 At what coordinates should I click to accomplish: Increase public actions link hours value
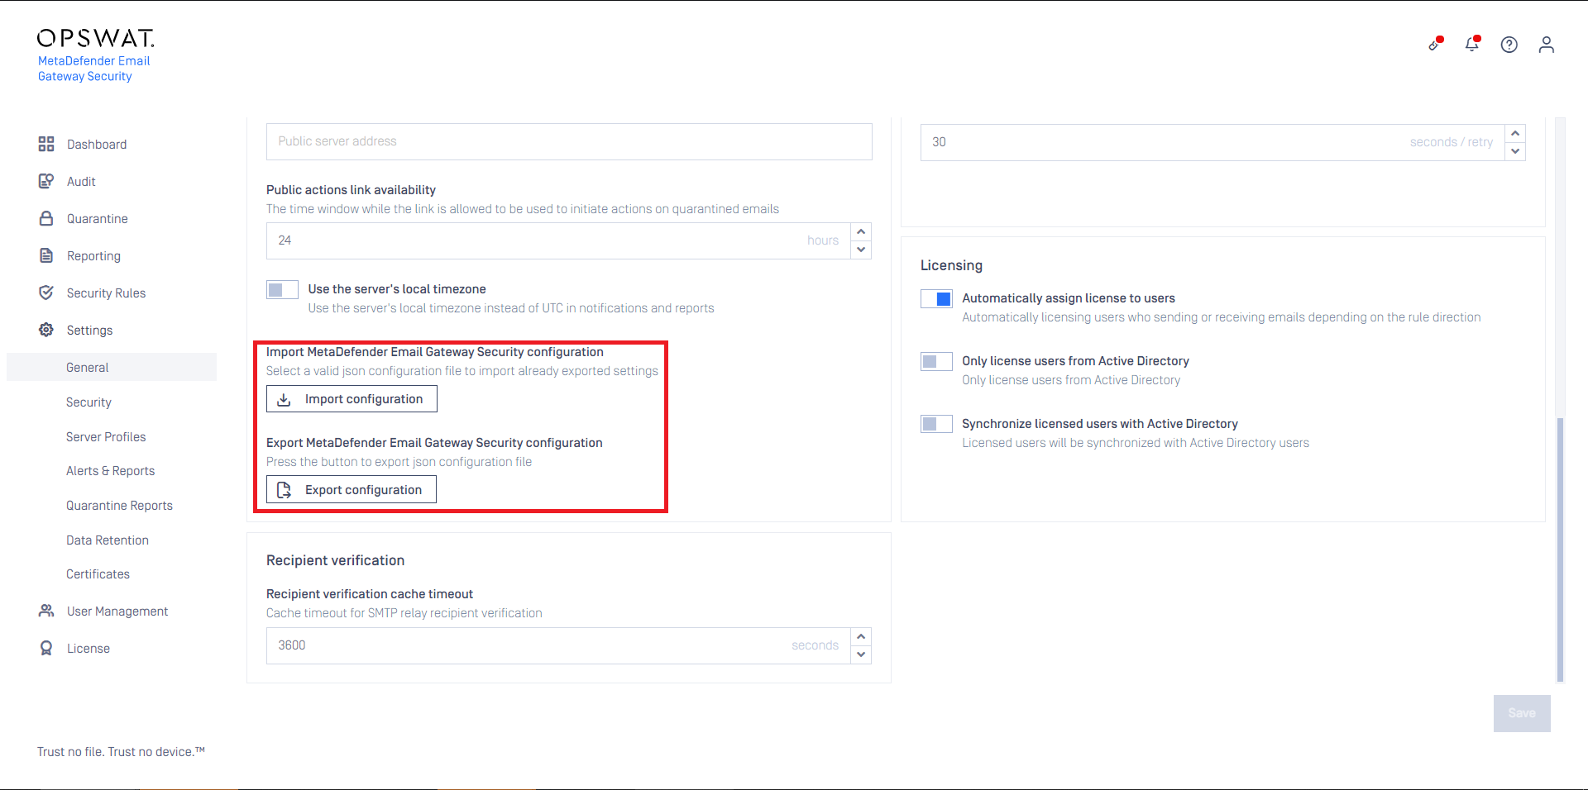point(861,231)
